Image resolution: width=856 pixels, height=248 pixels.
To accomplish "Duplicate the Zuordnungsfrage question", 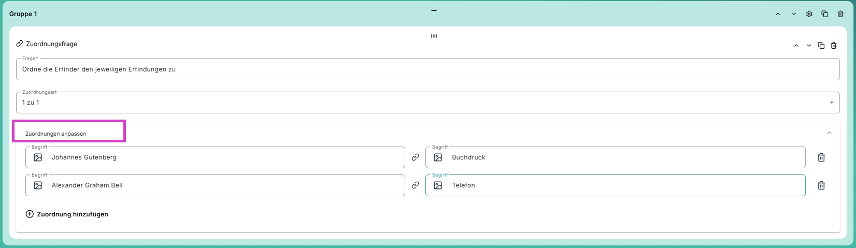I will (x=821, y=46).
